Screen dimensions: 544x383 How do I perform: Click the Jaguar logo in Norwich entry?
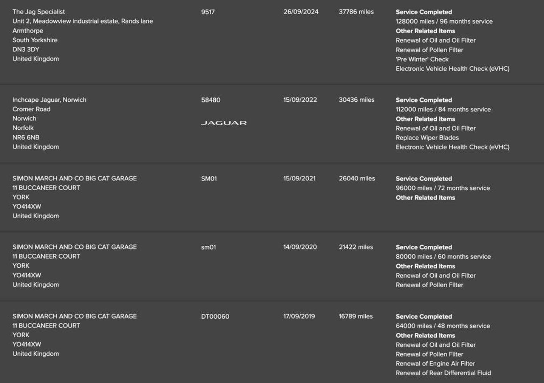(224, 123)
